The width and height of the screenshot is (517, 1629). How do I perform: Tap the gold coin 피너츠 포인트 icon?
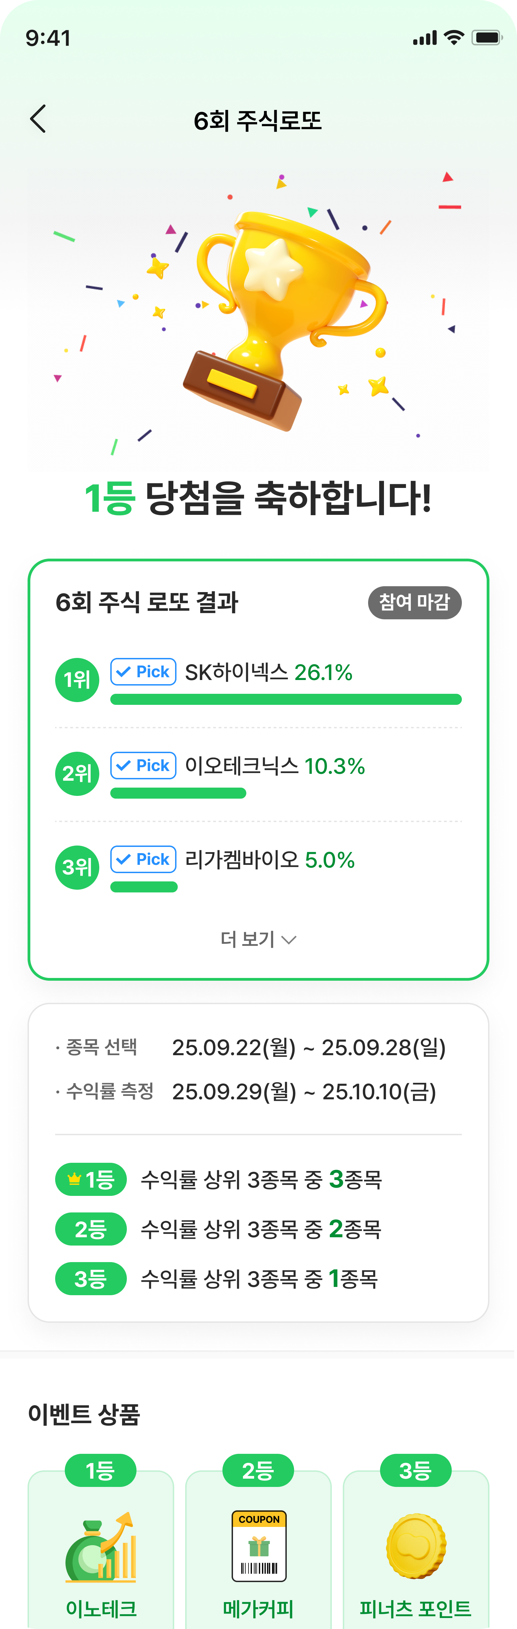pos(416,1546)
